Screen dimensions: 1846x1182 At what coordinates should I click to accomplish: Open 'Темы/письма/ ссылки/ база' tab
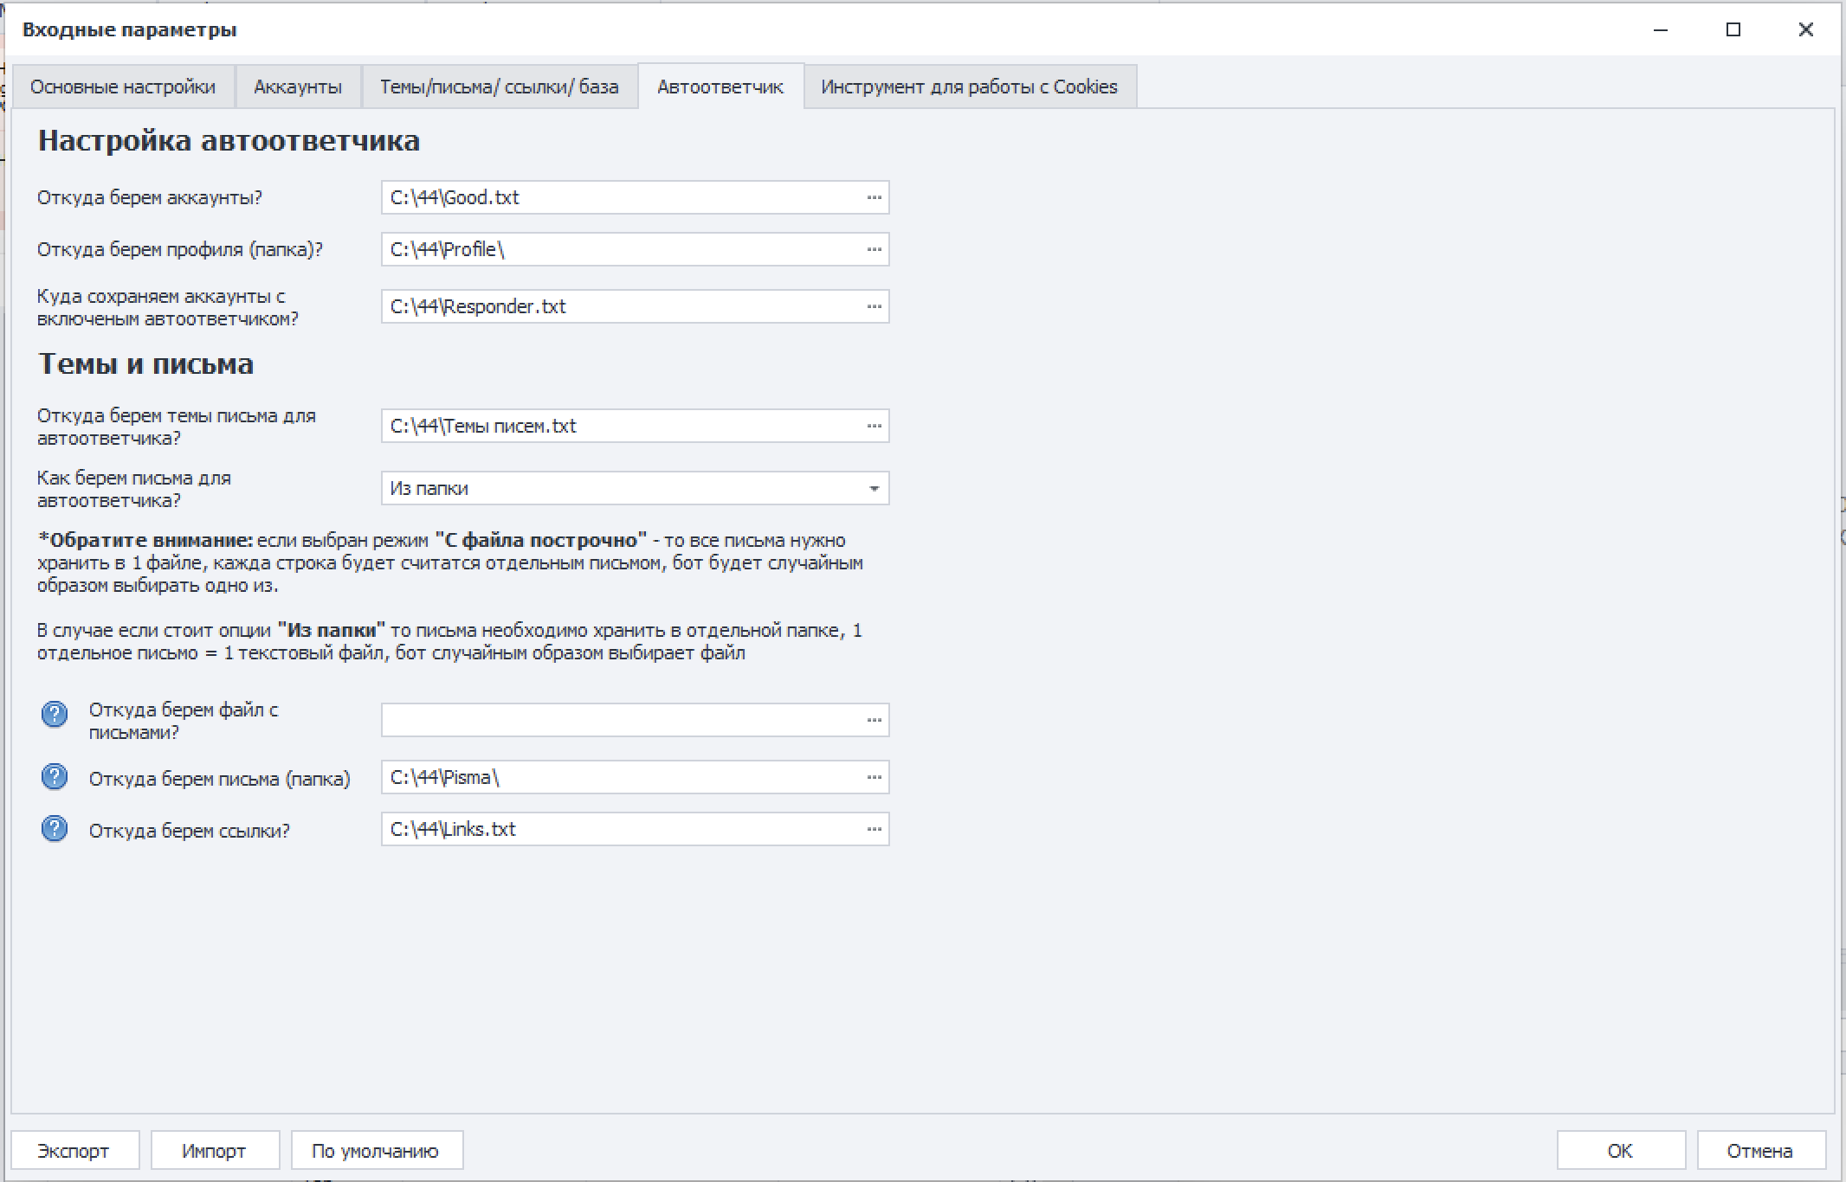click(499, 87)
